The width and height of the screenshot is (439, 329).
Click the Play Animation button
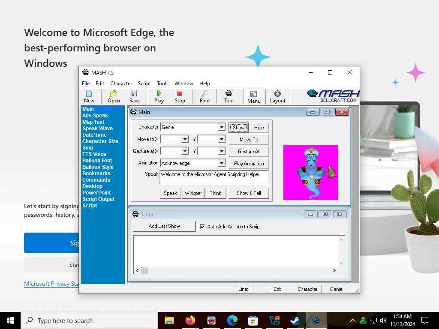click(249, 164)
